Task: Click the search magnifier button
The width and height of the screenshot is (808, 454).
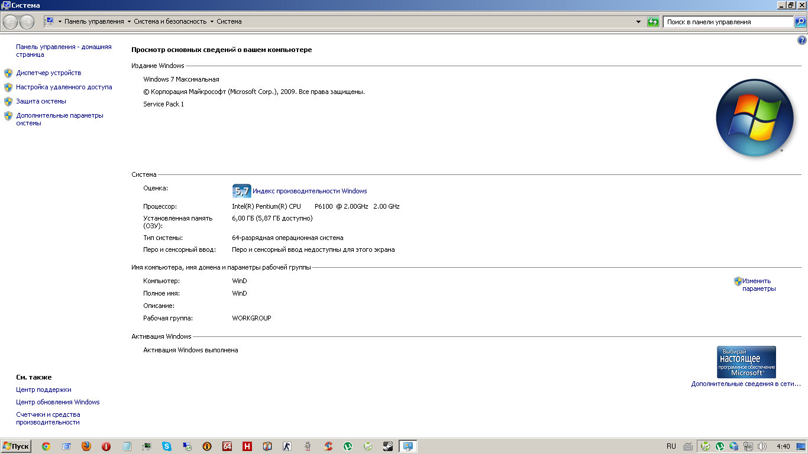Action: coord(800,22)
